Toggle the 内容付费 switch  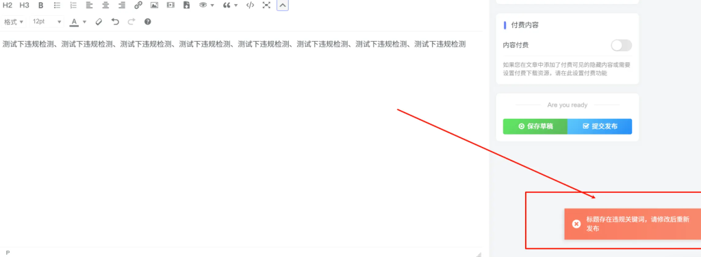(622, 45)
